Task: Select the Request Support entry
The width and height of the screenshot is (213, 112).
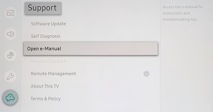Action: (48, 61)
